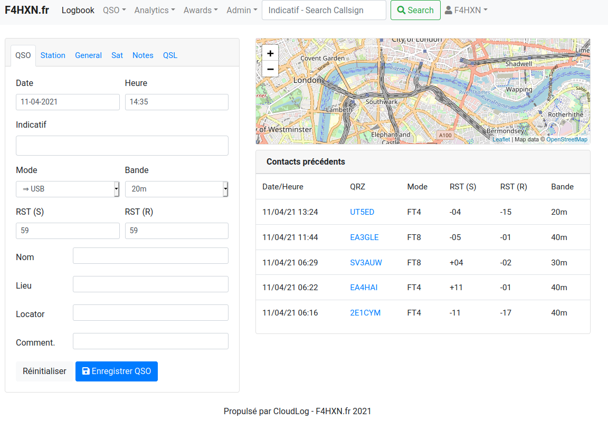Click the green Search button
This screenshot has height=430, width=608.
[x=415, y=10]
